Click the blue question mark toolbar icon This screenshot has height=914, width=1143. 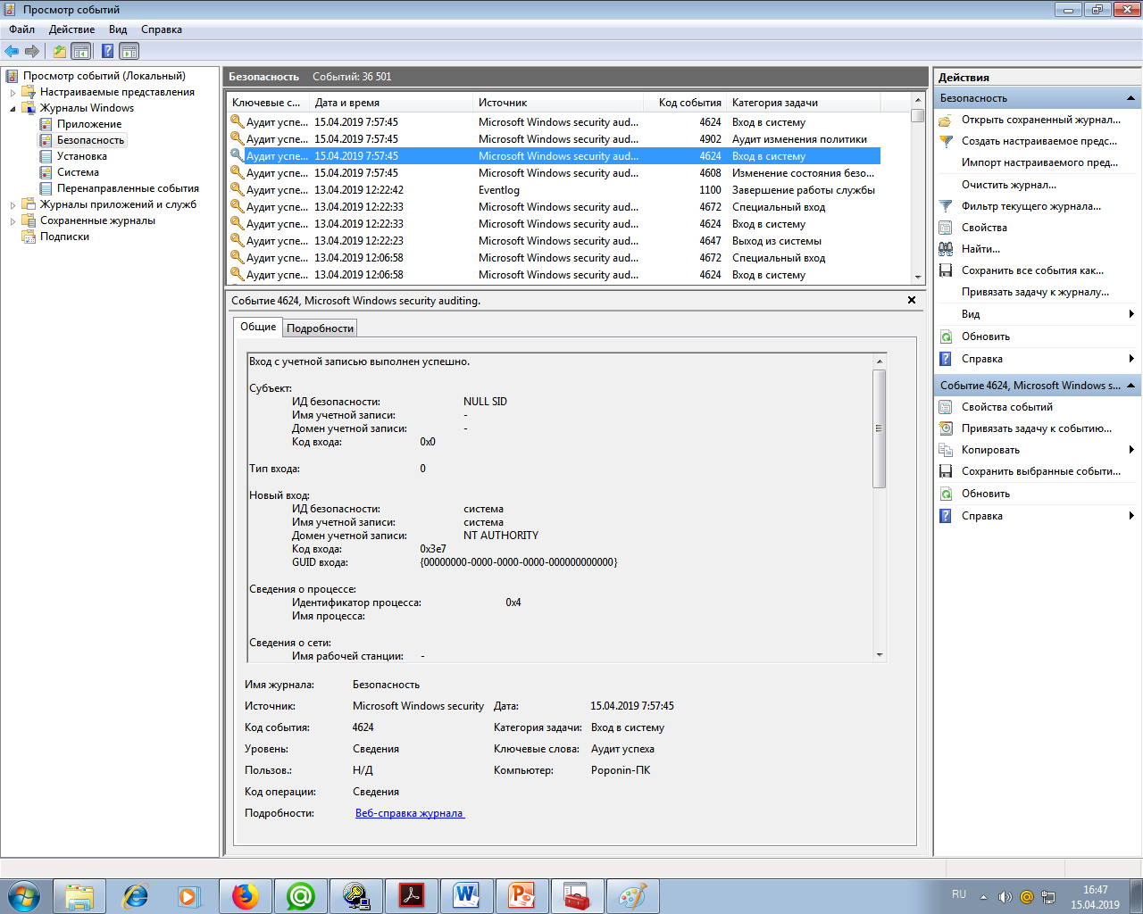(x=107, y=51)
